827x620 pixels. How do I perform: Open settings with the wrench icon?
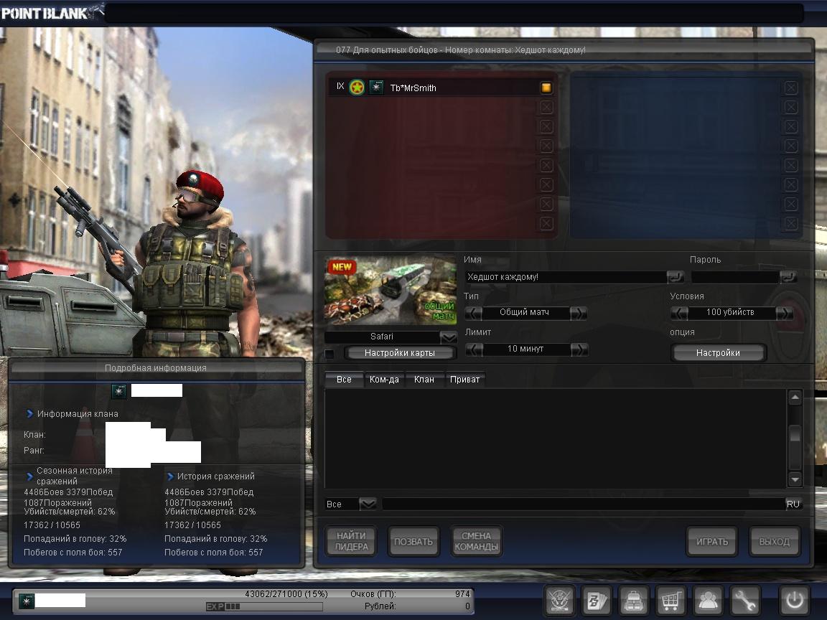click(x=745, y=599)
